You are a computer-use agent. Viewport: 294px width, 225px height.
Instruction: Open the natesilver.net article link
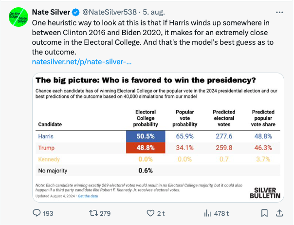pos(82,62)
